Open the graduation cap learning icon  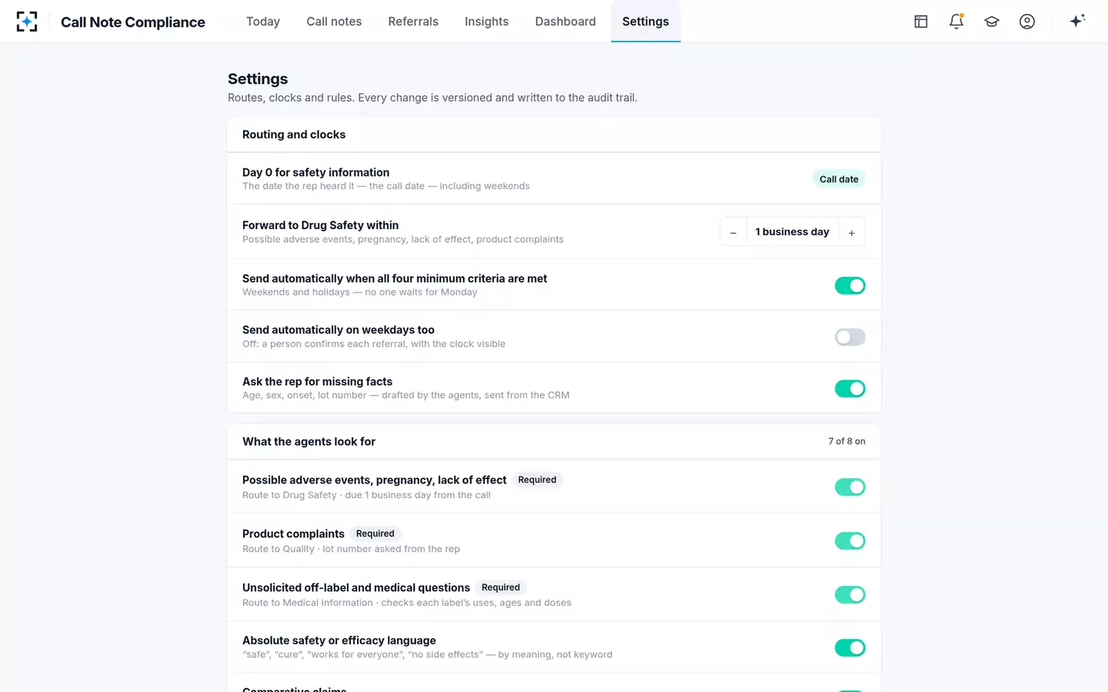[x=992, y=22]
